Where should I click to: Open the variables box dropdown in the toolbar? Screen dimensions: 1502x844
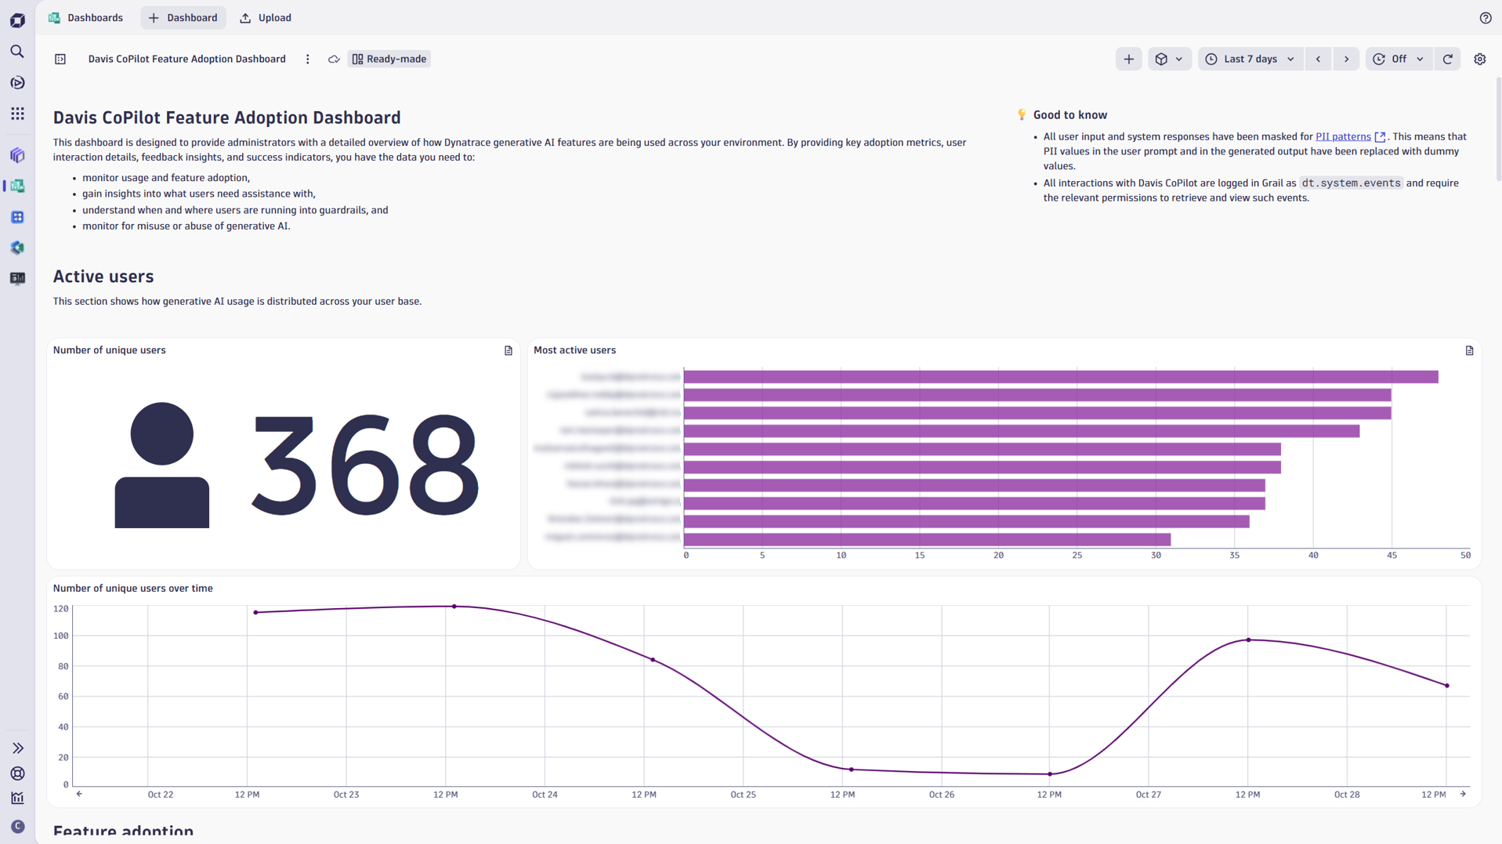(1170, 59)
